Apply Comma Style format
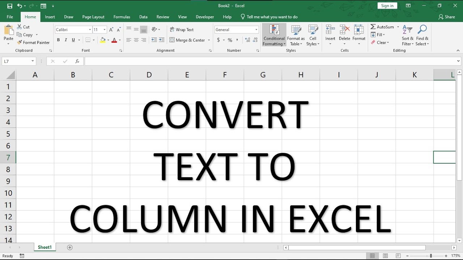The width and height of the screenshot is (463, 260). [x=237, y=40]
